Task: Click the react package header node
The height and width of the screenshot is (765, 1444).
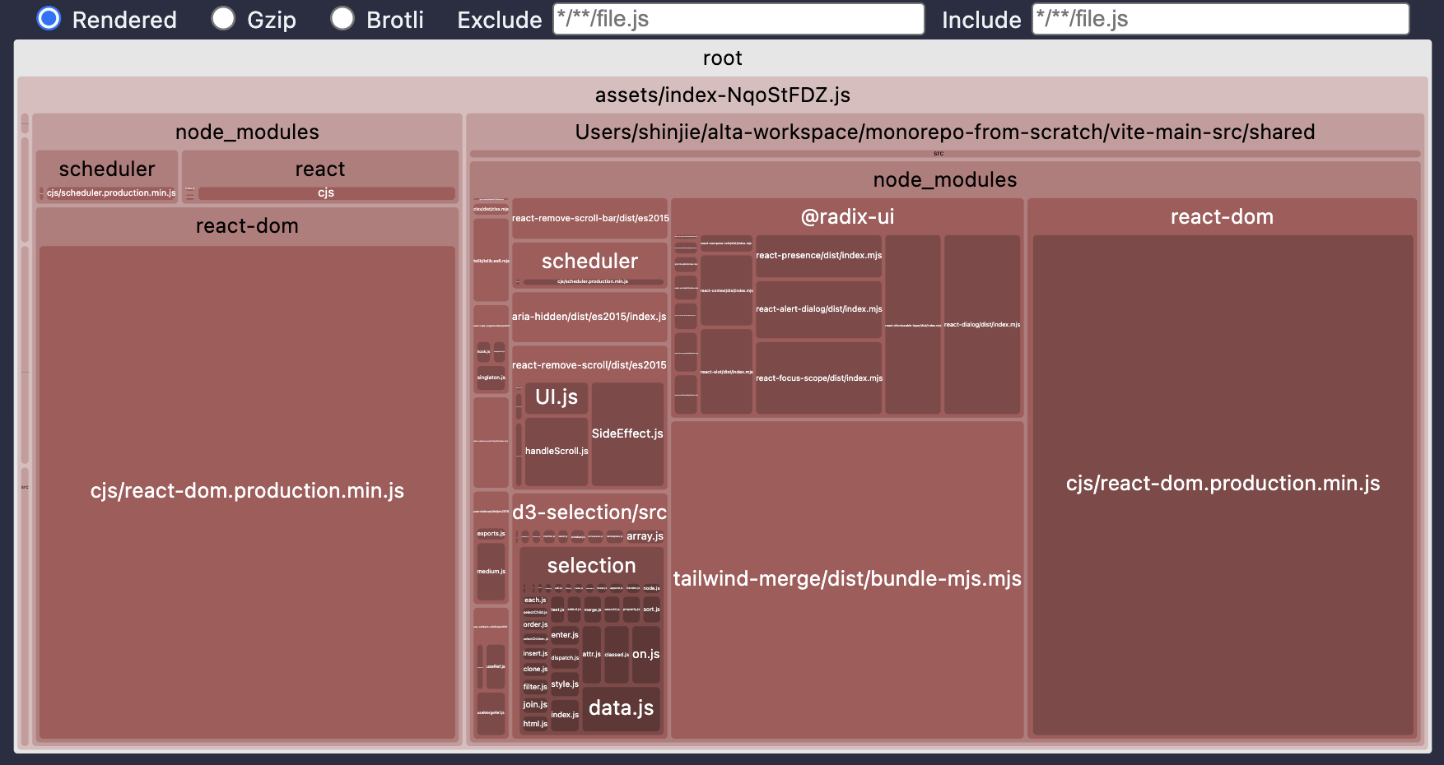Action: coord(319,169)
